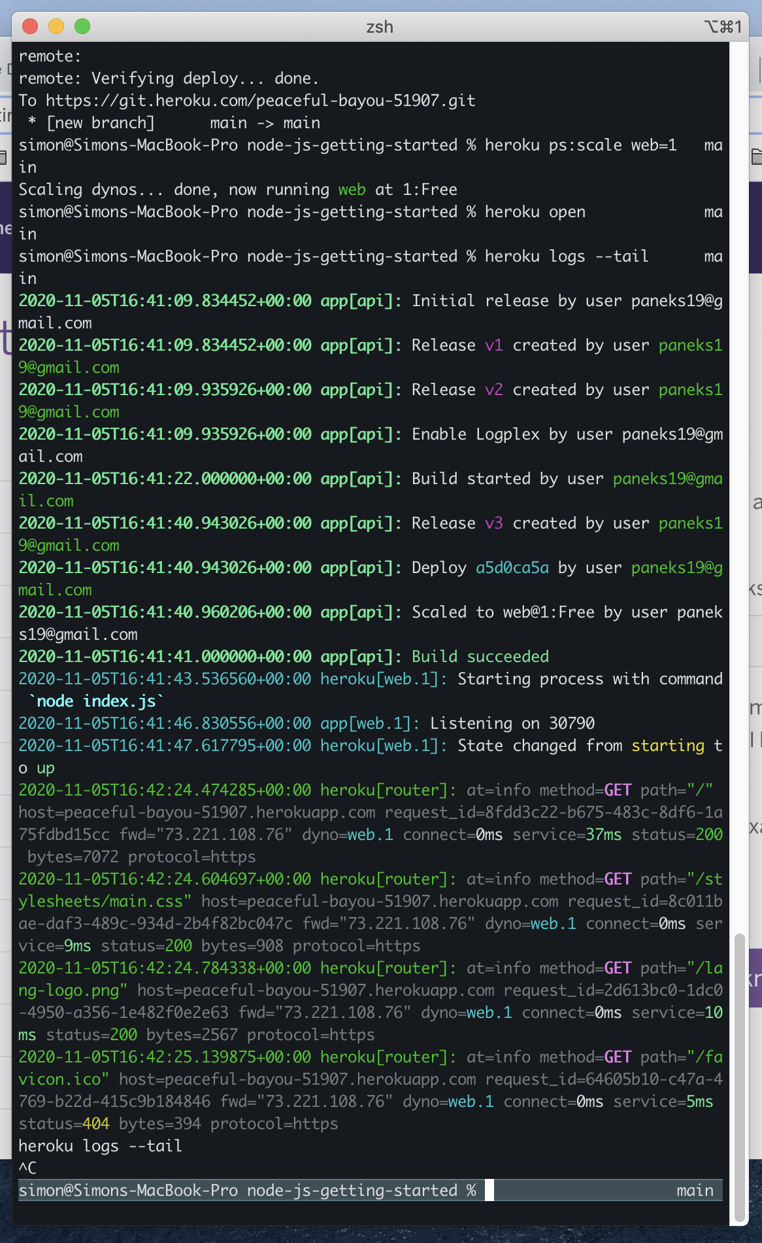Minimize the terminal with the yellow button
This screenshot has width=762, height=1243.
pyautogui.click(x=56, y=26)
